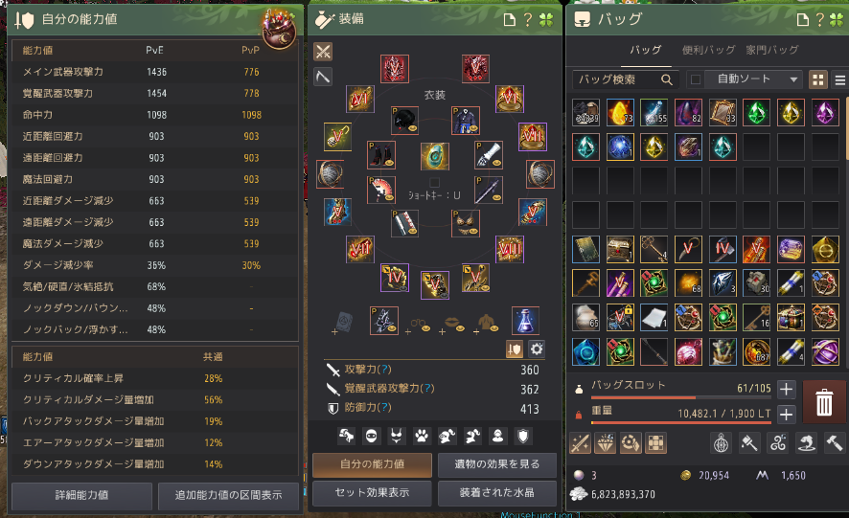
Task: Toggle the checkbox beside 自動ソート
Action: (x=696, y=80)
